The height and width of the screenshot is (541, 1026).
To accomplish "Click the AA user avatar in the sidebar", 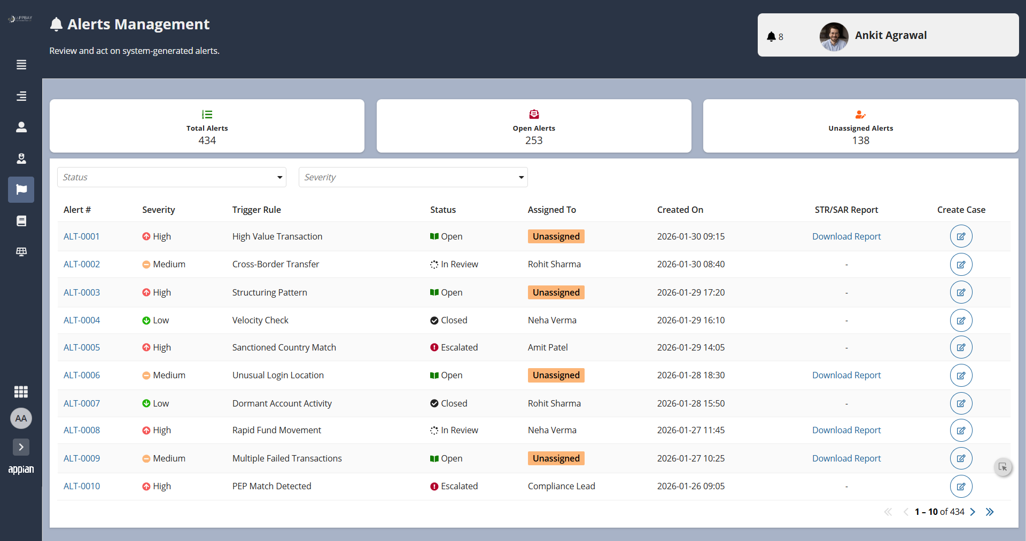I will click(x=21, y=418).
